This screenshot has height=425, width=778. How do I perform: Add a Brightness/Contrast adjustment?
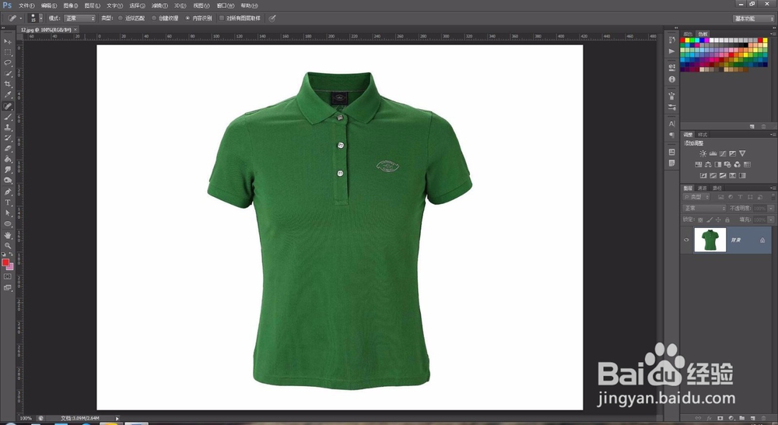point(703,153)
